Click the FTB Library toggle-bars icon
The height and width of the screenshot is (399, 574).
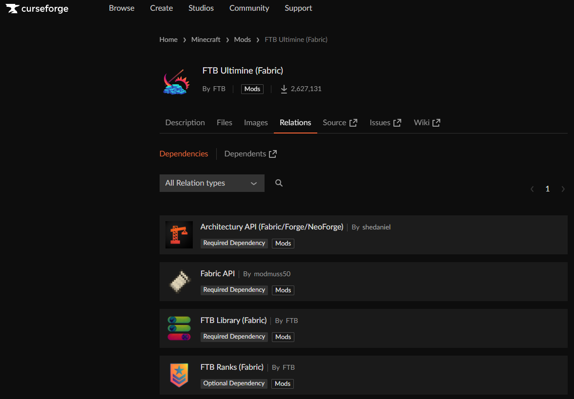point(179,328)
